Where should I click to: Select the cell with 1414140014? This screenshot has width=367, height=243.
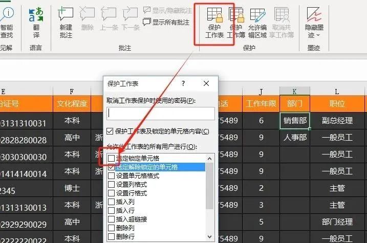[26, 171]
